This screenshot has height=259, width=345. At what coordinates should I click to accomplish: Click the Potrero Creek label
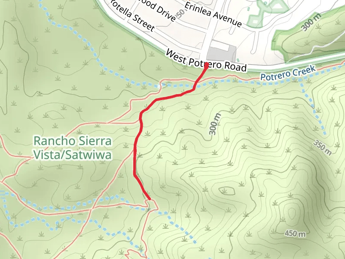(288, 73)
